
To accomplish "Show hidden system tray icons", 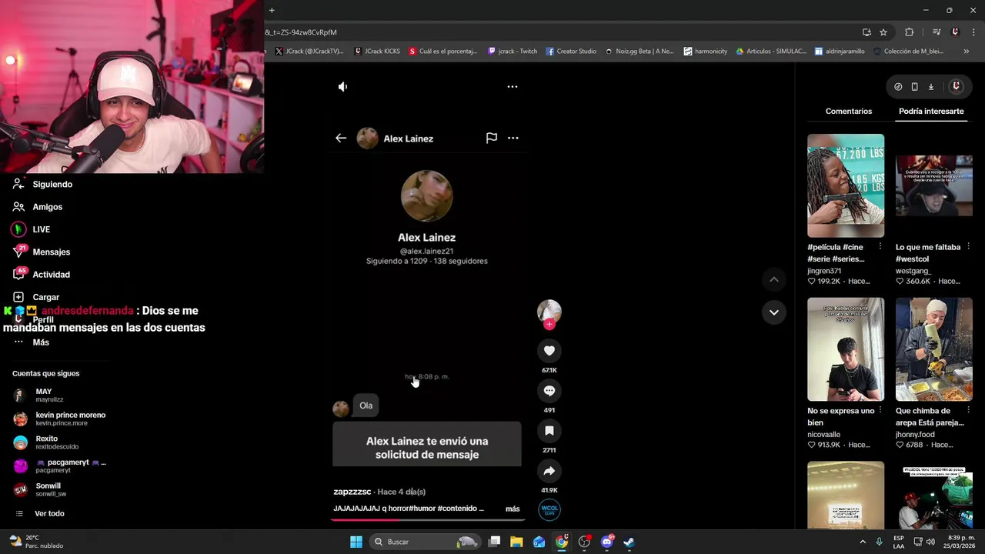I will tap(862, 542).
